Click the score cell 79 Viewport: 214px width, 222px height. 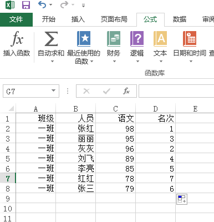[116, 188]
